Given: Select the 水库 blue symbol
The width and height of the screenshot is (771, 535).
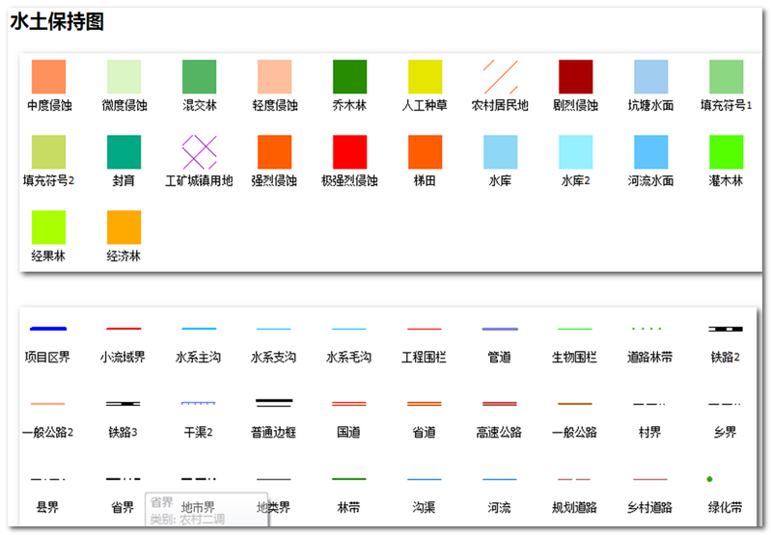Looking at the screenshot, I should 500,151.
